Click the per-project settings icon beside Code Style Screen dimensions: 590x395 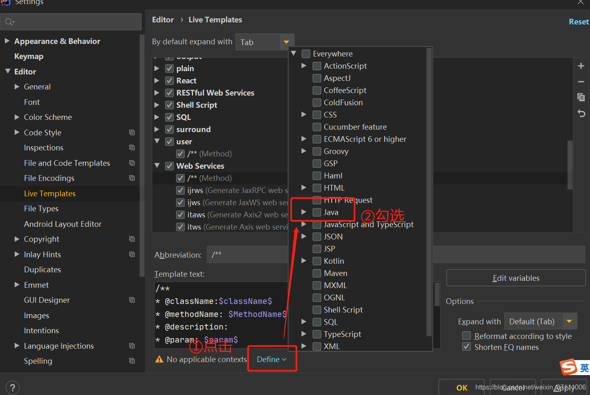click(132, 132)
